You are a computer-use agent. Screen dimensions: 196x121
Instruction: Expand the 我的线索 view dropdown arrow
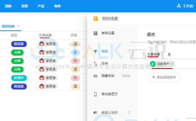pyautogui.click(x=18, y=26)
